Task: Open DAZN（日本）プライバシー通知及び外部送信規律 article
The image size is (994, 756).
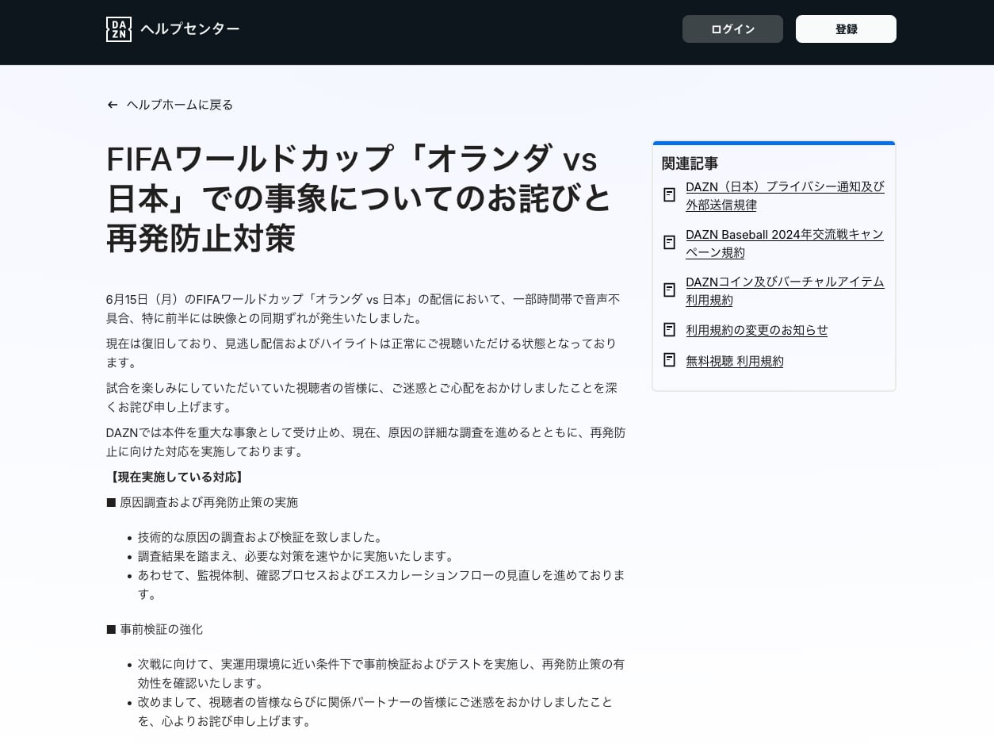Action: click(785, 196)
